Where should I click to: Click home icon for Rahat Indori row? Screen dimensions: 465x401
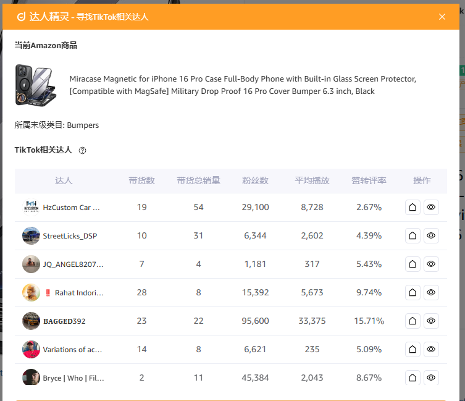(x=413, y=293)
